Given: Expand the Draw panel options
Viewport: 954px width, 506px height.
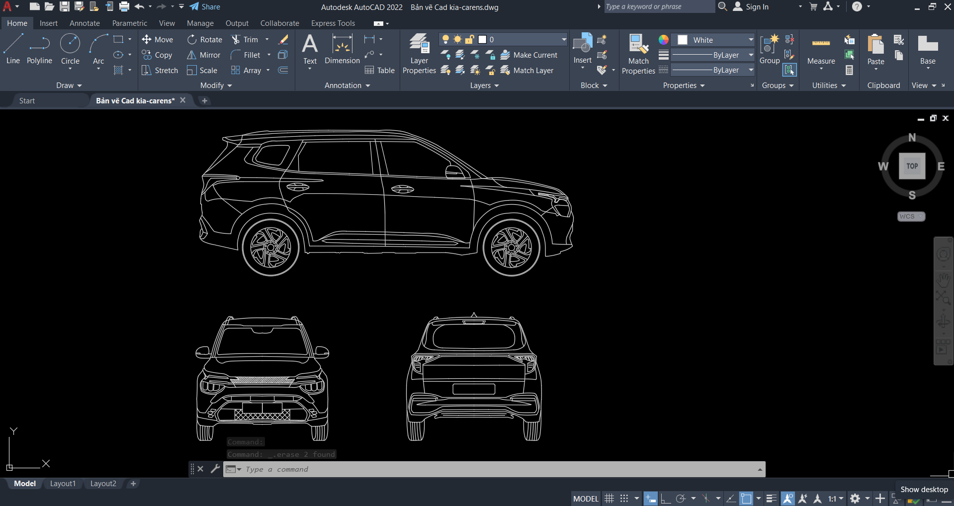Looking at the screenshot, I should pos(79,85).
